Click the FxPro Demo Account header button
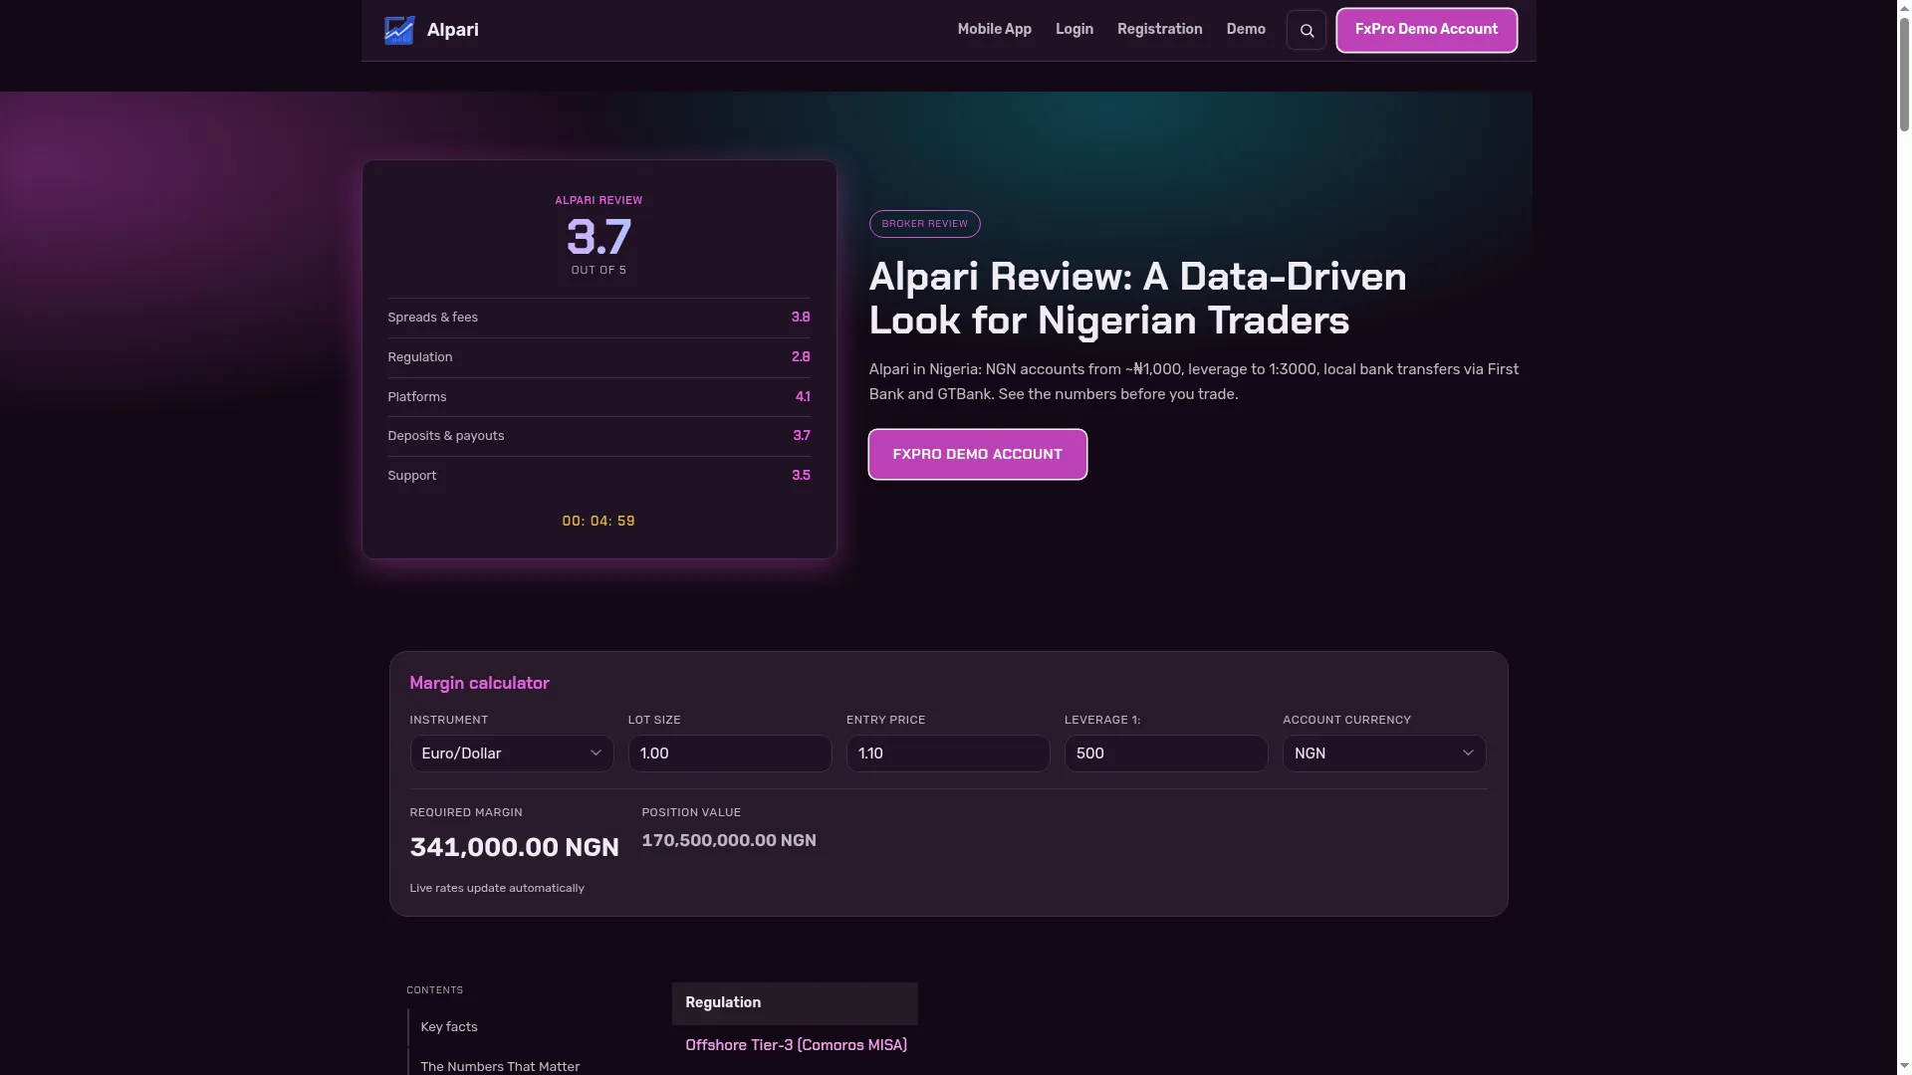 [x=1426, y=30]
